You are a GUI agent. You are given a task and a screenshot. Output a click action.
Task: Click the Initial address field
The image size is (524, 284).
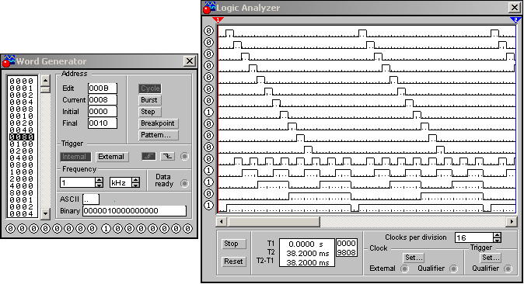(x=103, y=112)
